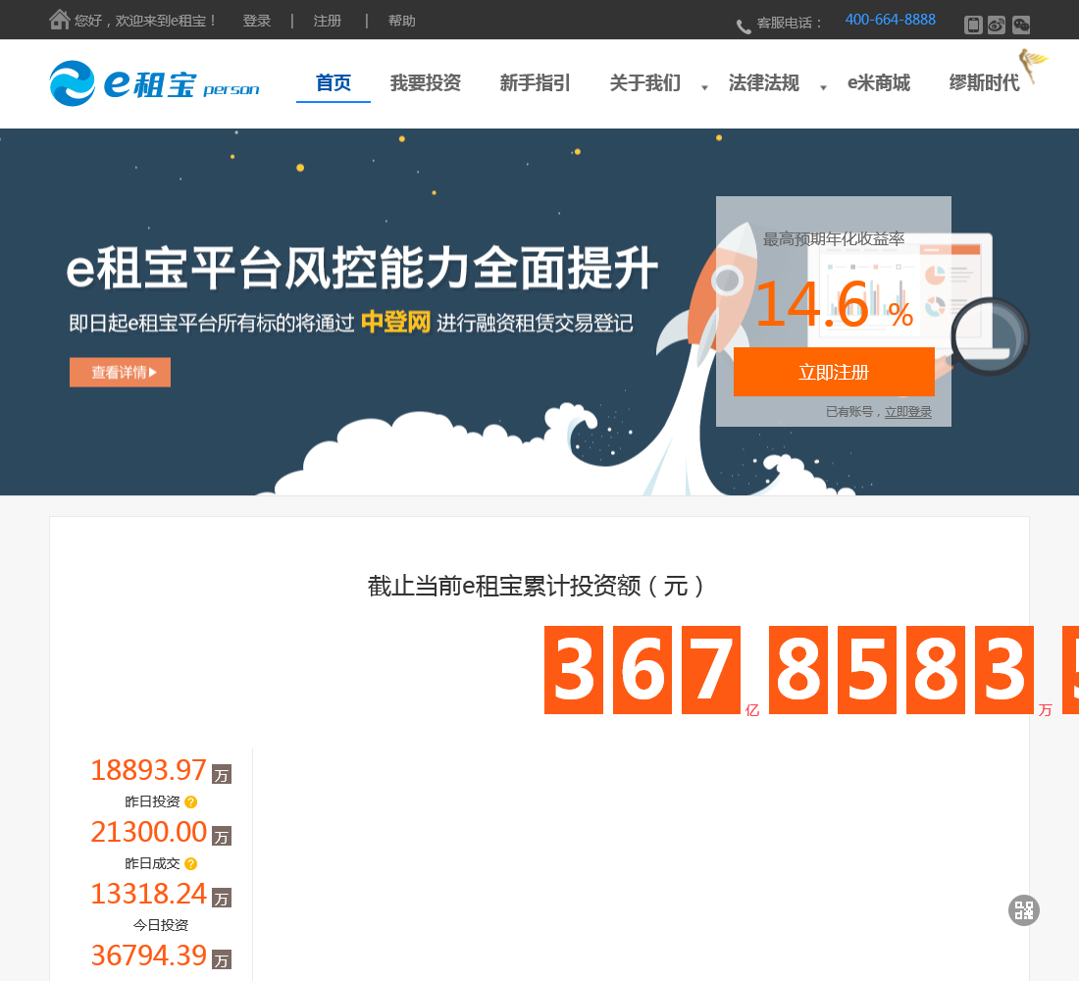This screenshot has width=1079, height=981.
Task: Click the 最高预期年化收益率 label
Action: 834,239
